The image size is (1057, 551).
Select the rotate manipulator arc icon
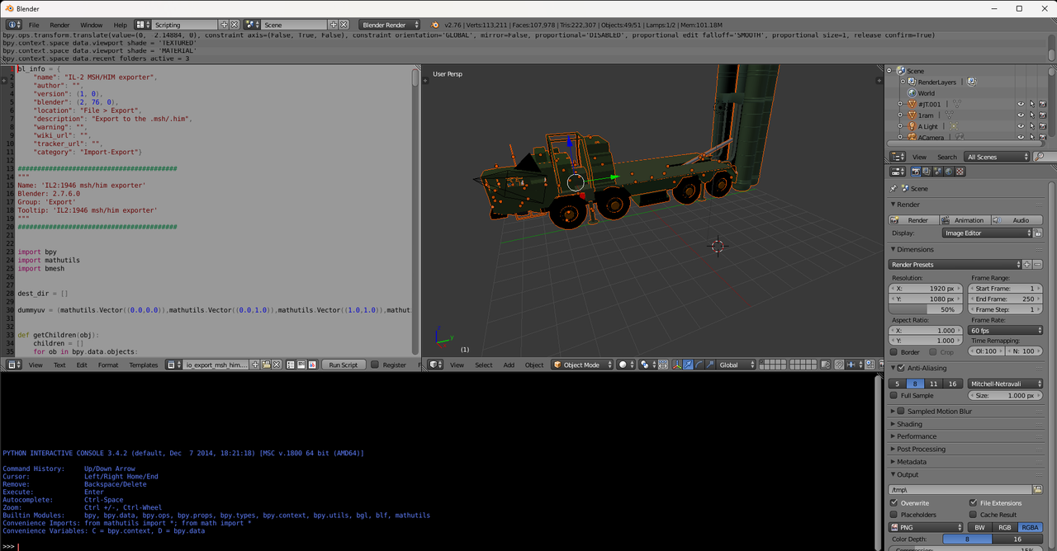[x=699, y=365]
